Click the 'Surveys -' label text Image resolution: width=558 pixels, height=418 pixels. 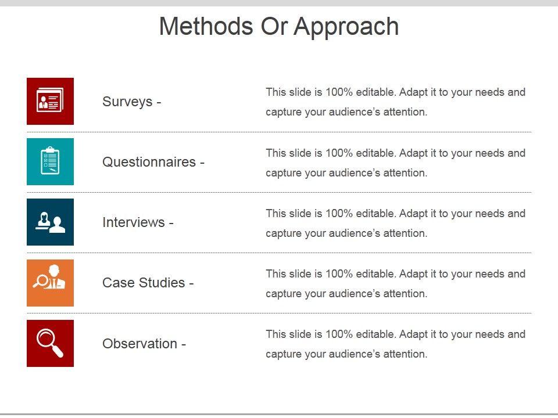[131, 102]
